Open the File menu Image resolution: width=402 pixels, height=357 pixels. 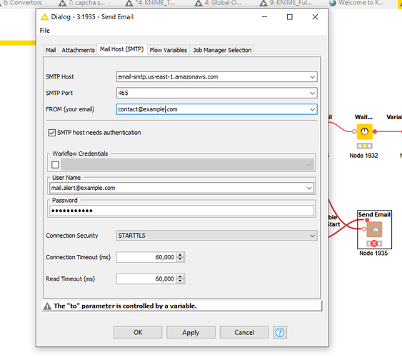coord(44,31)
